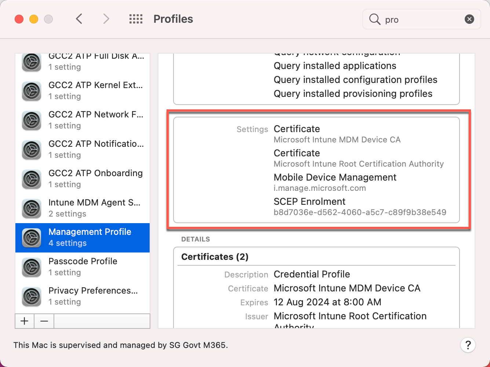This screenshot has height=367, width=490.
Task: Click the magnifying glass in the search bar
Action: click(x=374, y=19)
